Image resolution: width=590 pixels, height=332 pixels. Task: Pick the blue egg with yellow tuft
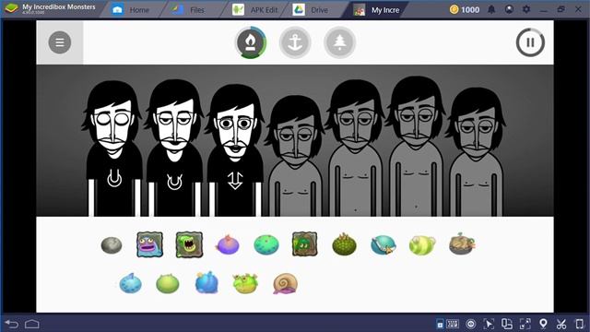206,283
